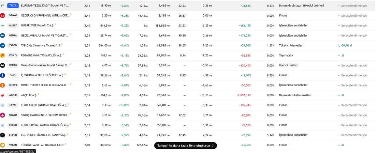Open the ARCLK ticker badge

click(13, 95)
